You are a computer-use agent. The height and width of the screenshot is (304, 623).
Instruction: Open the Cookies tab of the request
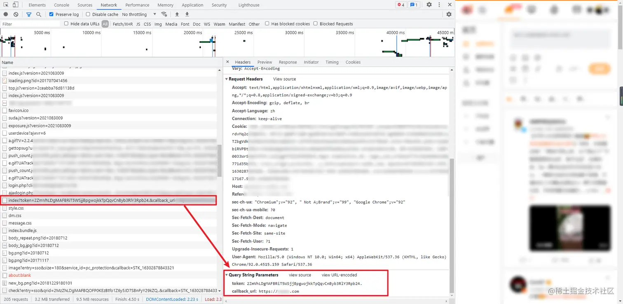point(353,62)
